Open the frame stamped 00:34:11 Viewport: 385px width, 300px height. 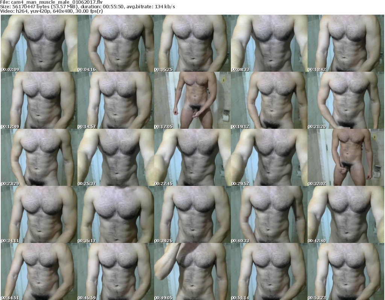39,215
